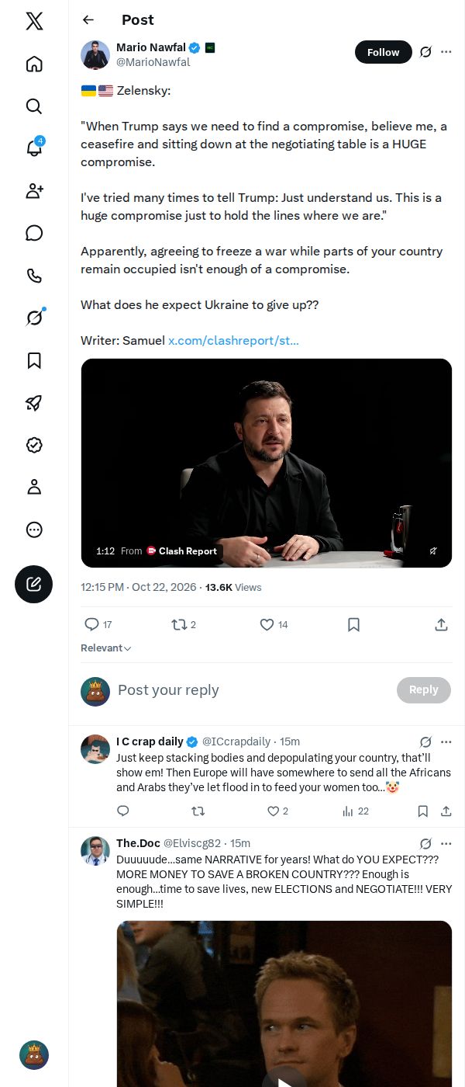
Task: Open more options on I C crap daily reply
Action: [x=446, y=741]
